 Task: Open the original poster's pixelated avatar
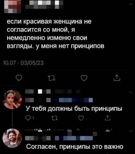click(x=13, y=6)
